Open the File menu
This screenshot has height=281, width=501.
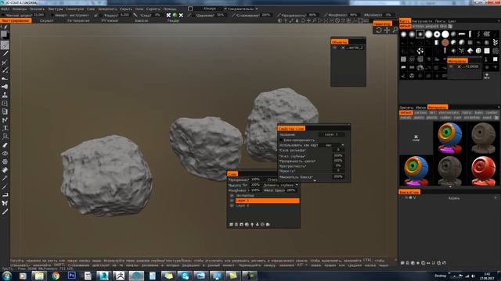pyautogui.click(x=5, y=9)
